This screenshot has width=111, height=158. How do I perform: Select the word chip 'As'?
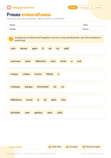(x=55, y=87)
